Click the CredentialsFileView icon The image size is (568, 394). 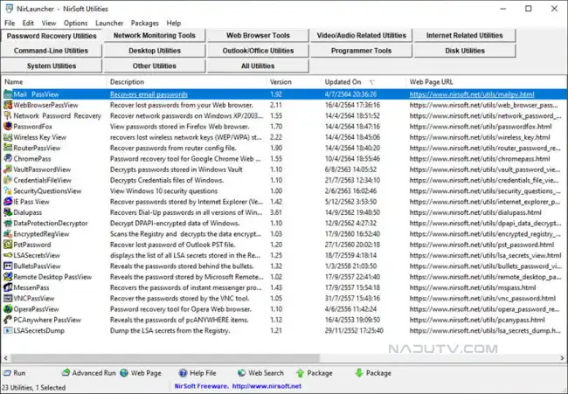coord(8,180)
